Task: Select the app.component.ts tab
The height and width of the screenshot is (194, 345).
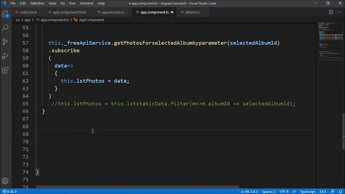Action: click(155, 12)
